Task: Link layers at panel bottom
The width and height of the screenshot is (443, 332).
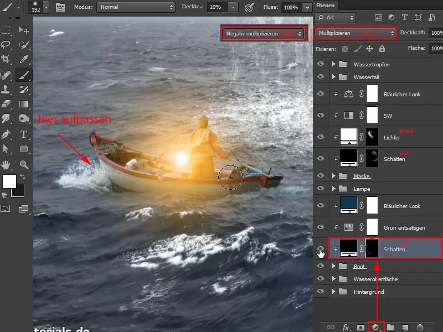Action: click(x=330, y=327)
